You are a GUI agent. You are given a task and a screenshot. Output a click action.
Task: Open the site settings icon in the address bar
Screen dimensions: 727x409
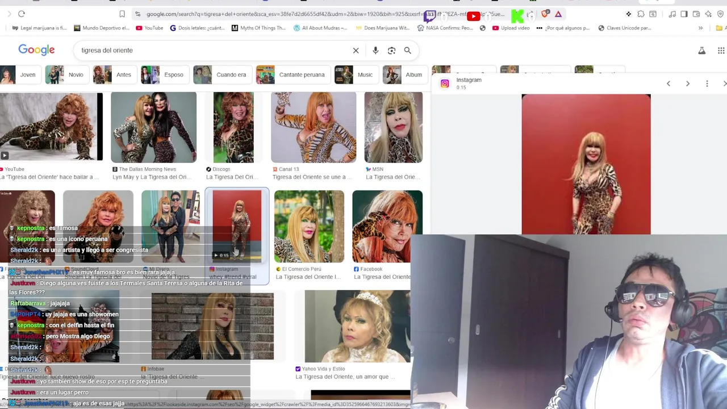[x=137, y=14]
